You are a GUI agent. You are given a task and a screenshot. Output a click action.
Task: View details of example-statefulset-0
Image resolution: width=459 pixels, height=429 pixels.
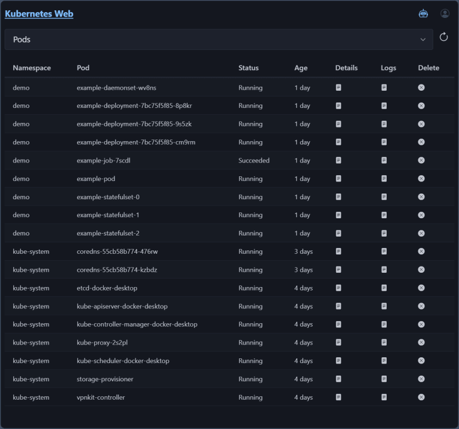click(x=339, y=197)
